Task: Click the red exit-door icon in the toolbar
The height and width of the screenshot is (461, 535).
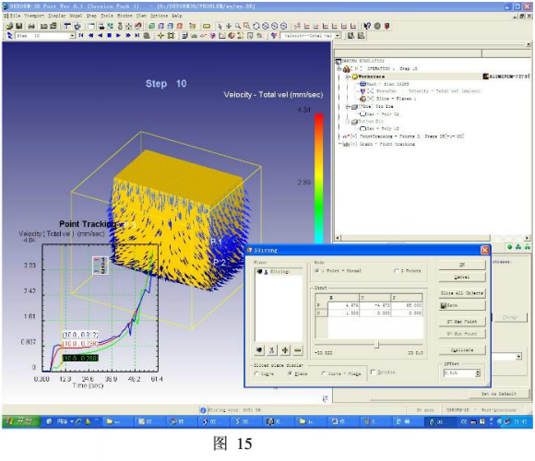Action: 386,26
